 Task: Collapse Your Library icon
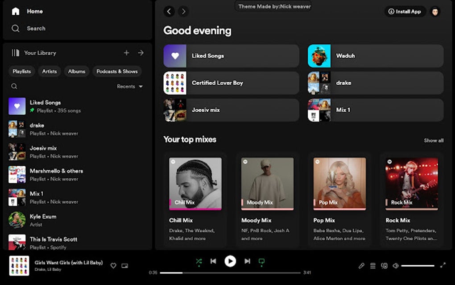[x=15, y=53]
